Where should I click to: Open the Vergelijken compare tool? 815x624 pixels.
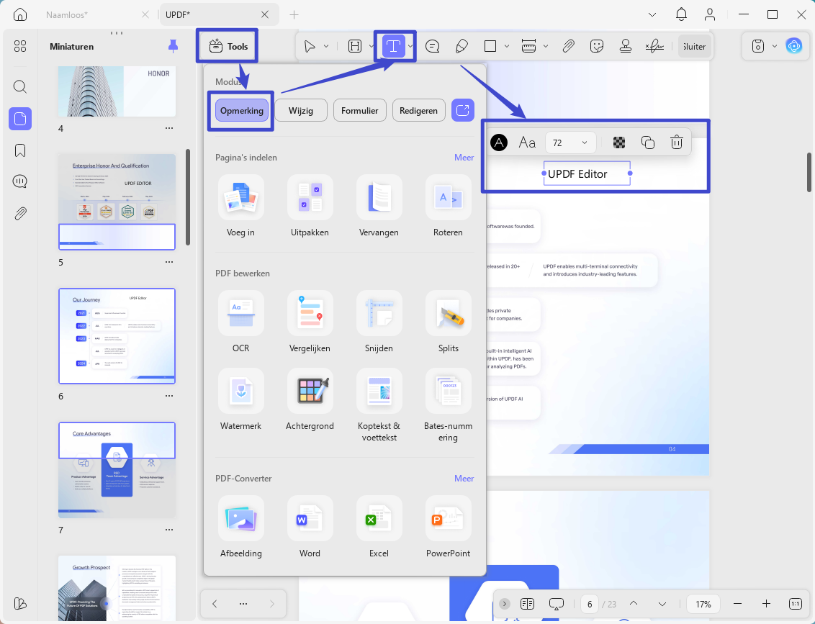pos(310,322)
